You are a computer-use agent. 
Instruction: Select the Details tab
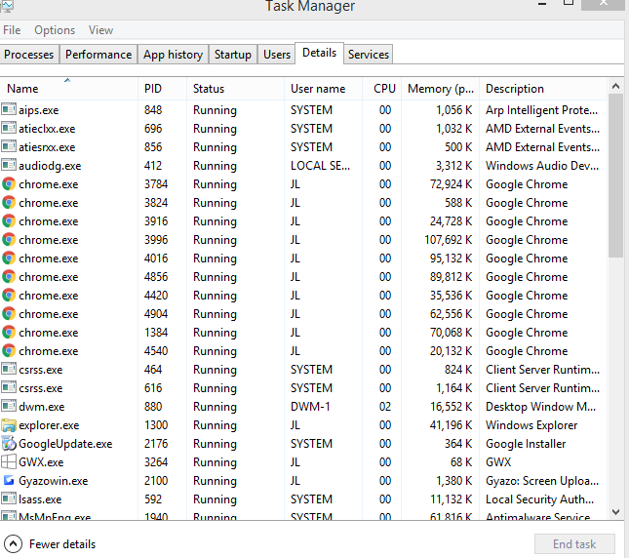319,53
